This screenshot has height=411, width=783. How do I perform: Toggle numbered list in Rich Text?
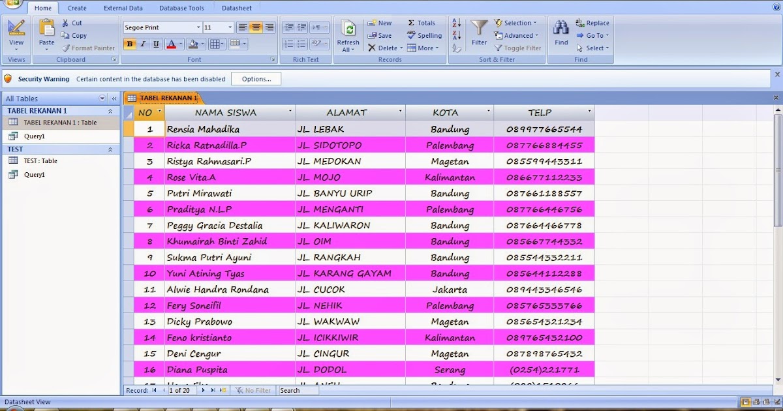tap(288, 44)
